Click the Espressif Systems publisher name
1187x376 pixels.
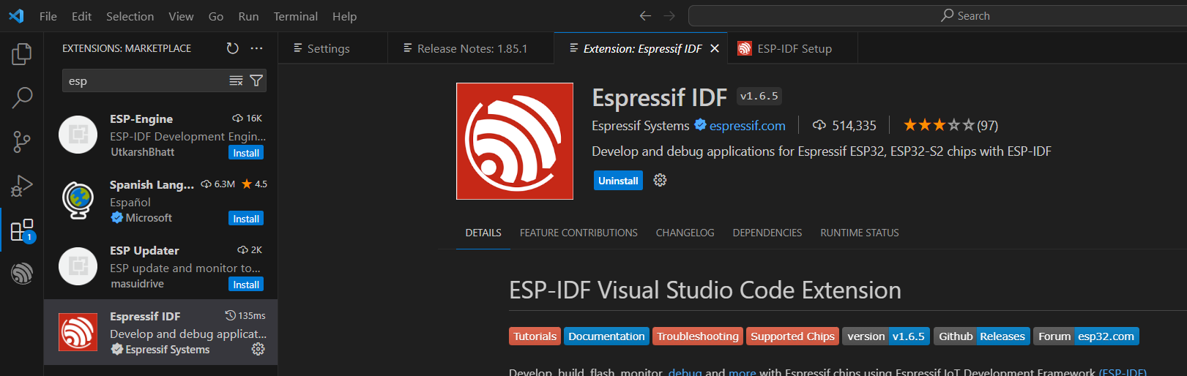click(x=641, y=126)
